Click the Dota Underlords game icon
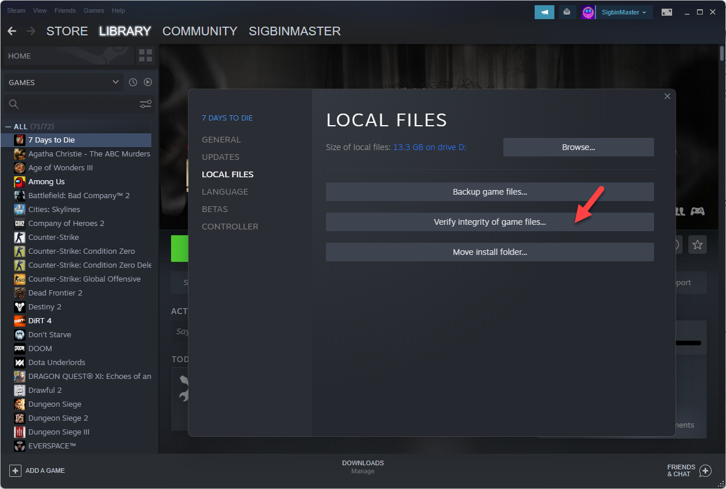 coord(19,363)
